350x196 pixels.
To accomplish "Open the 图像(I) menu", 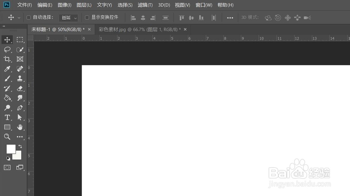I will [64, 5].
